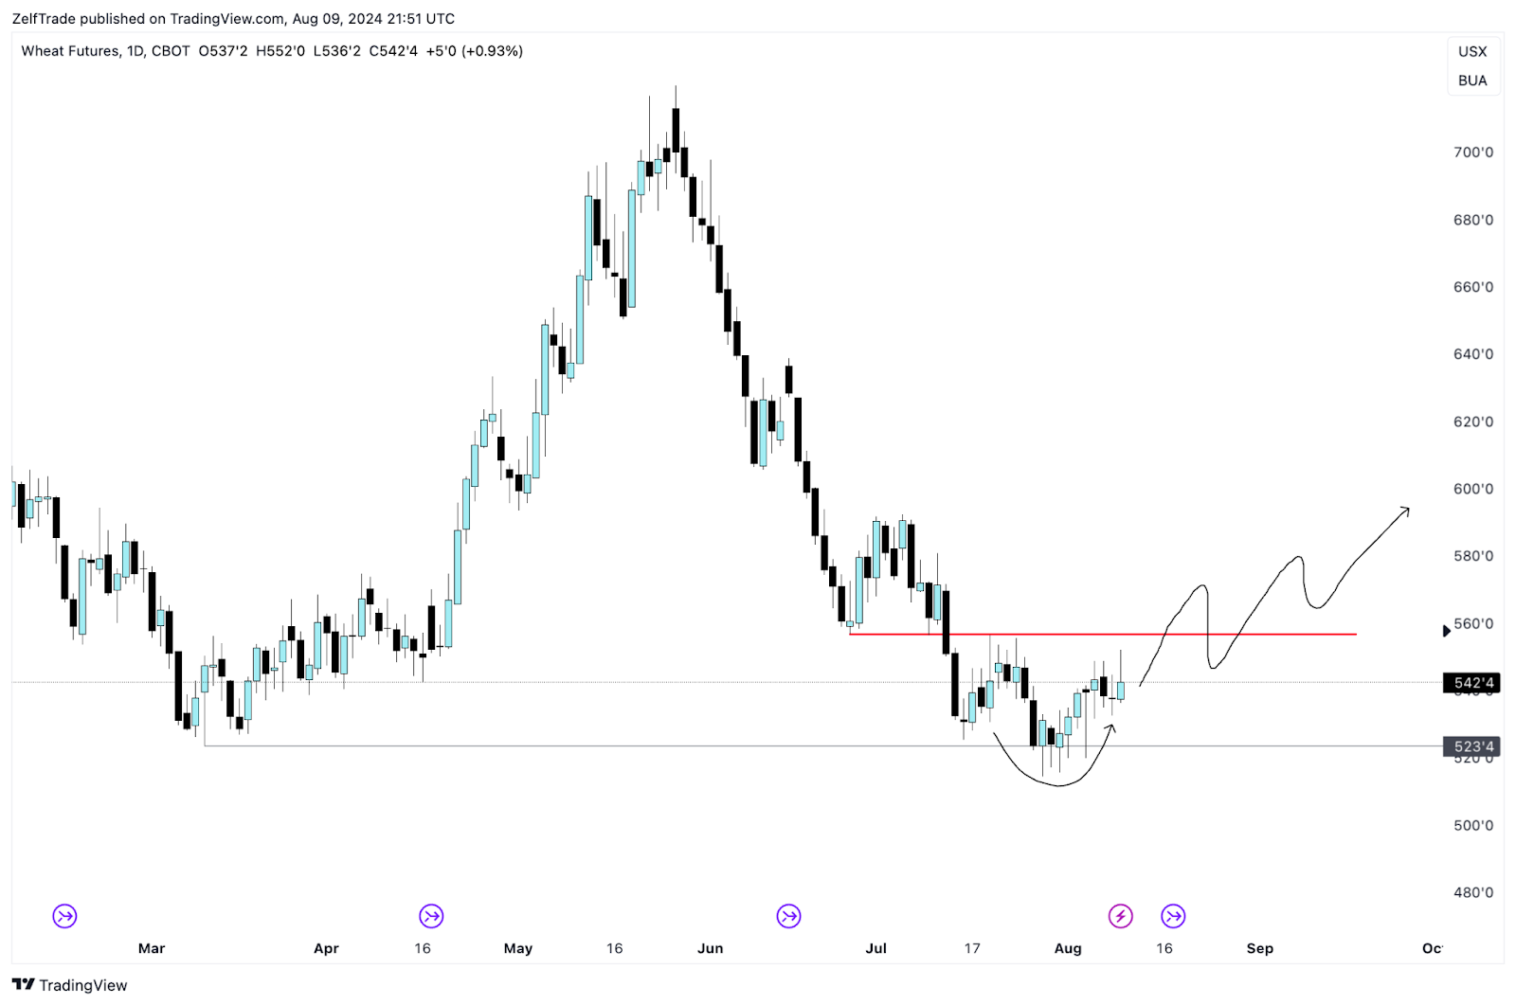The image size is (1516, 1005).
Task: Click the lightning bolt event icon in August
Action: (1121, 916)
